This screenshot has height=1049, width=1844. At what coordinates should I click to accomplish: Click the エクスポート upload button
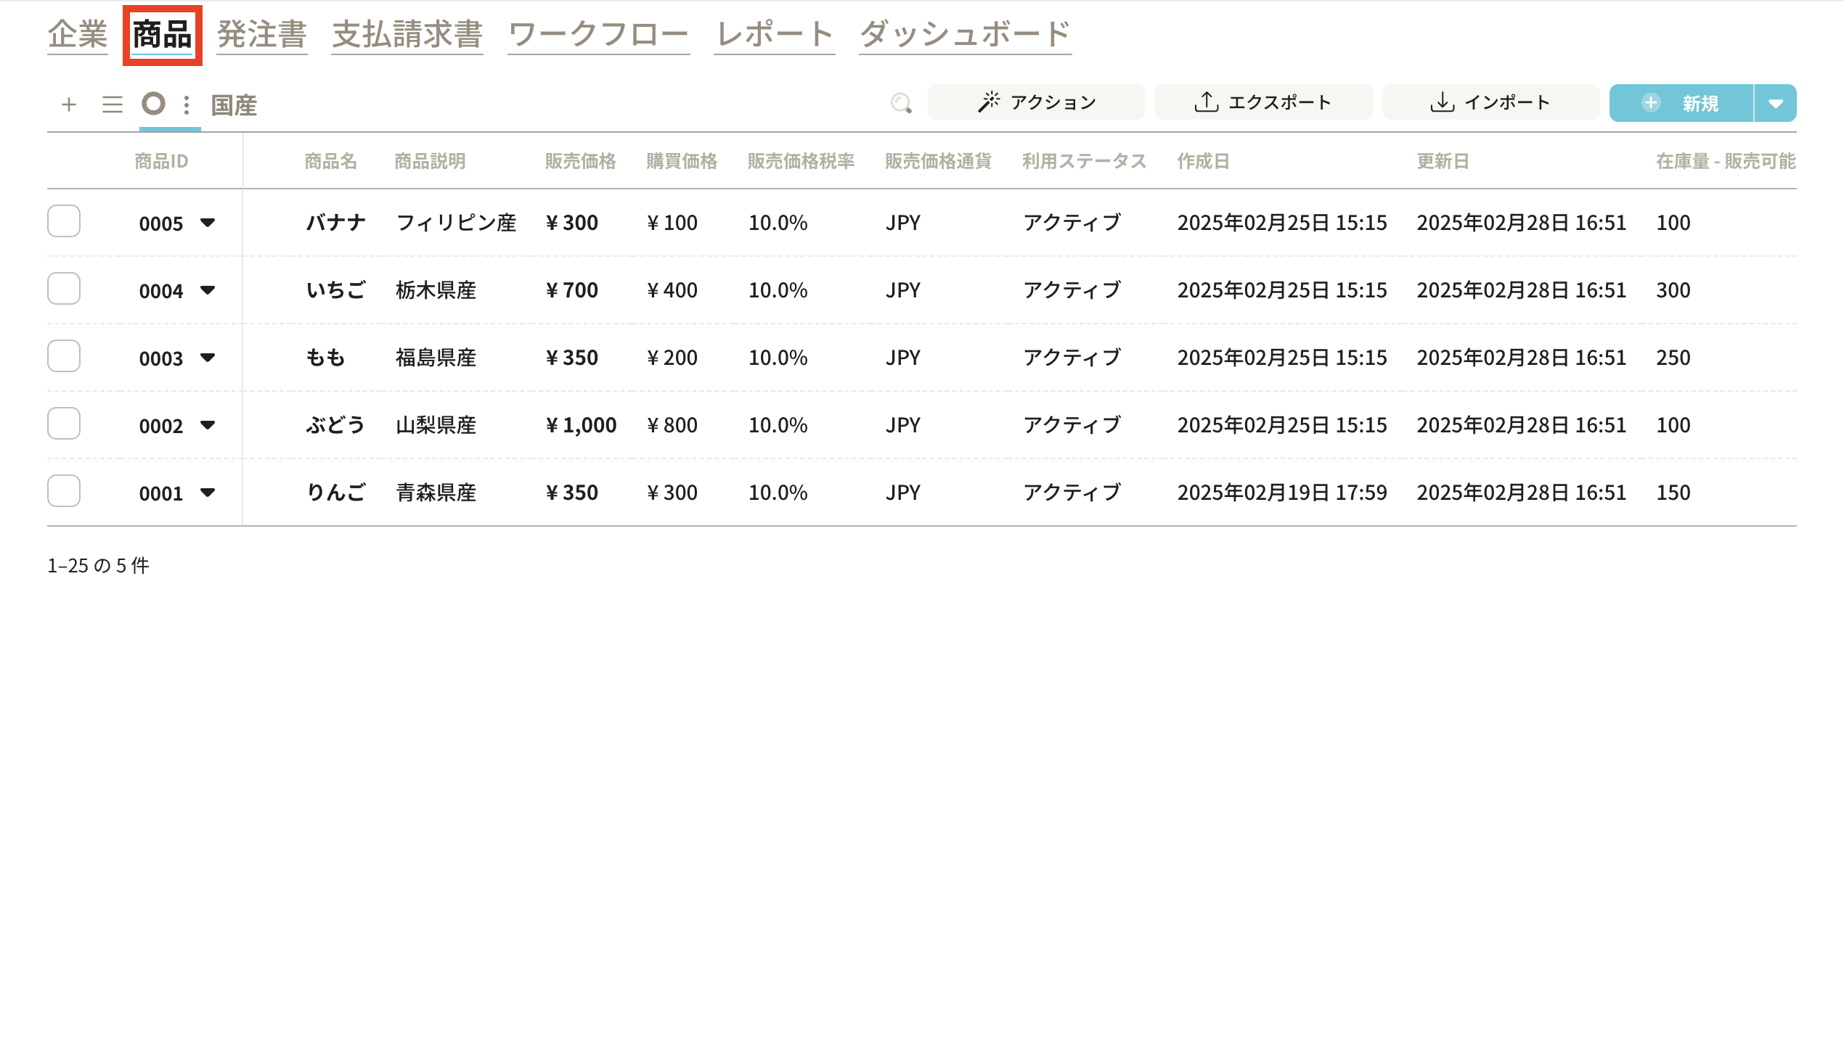tap(1263, 102)
